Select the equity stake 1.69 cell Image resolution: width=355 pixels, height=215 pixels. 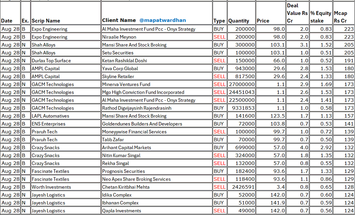[x=321, y=84]
